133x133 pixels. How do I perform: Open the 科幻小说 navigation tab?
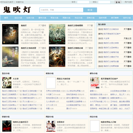pos(78,18)
